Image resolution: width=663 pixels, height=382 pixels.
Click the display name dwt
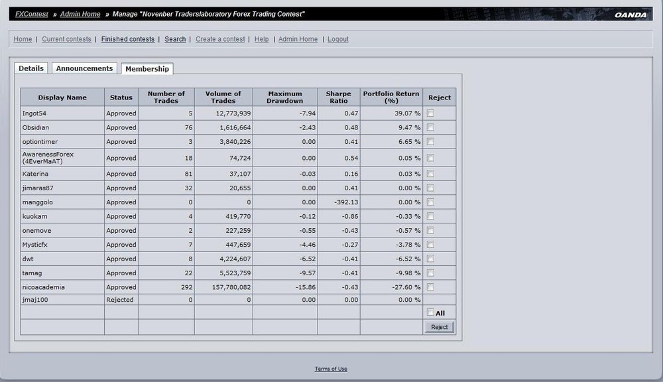(27, 259)
